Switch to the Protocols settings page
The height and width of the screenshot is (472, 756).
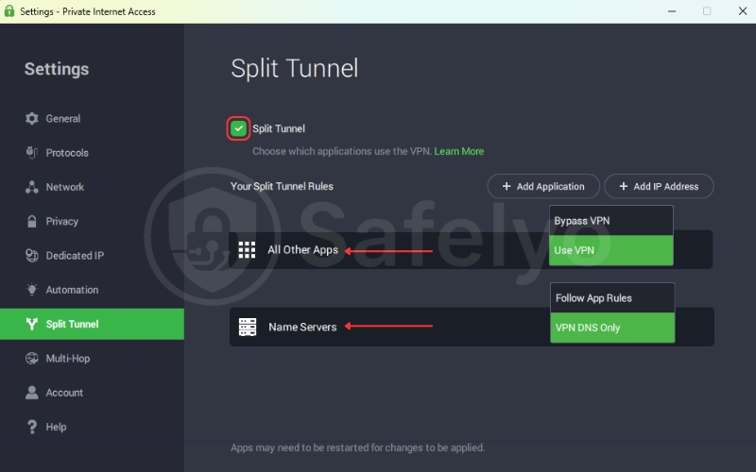67,153
